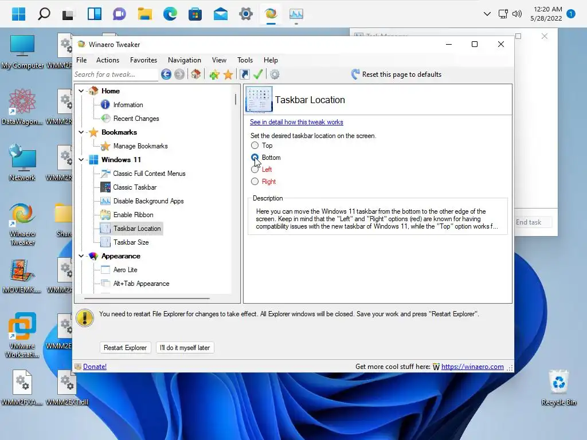Viewport: 587px width, 440px height.
Task: Open the Actions menu
Action: 108,60
